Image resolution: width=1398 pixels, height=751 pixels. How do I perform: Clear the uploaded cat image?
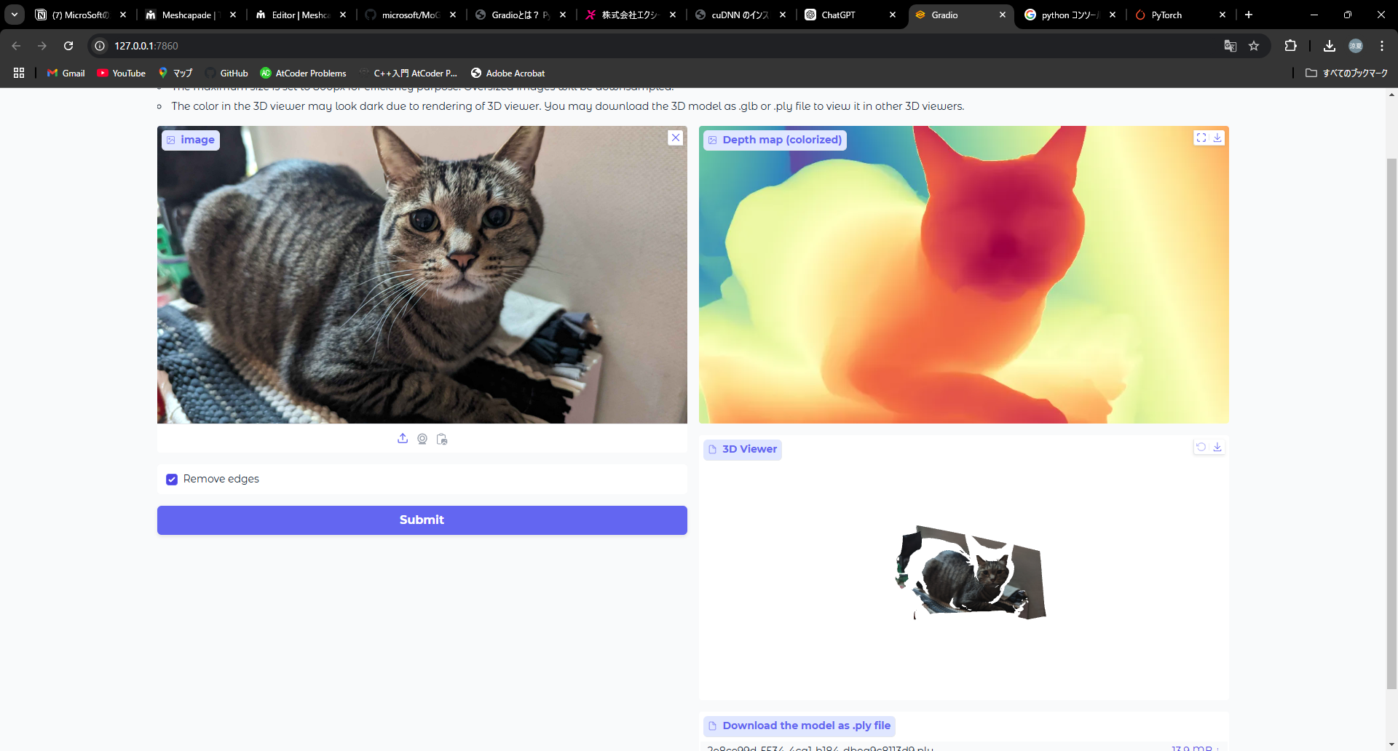coord(676,138)
